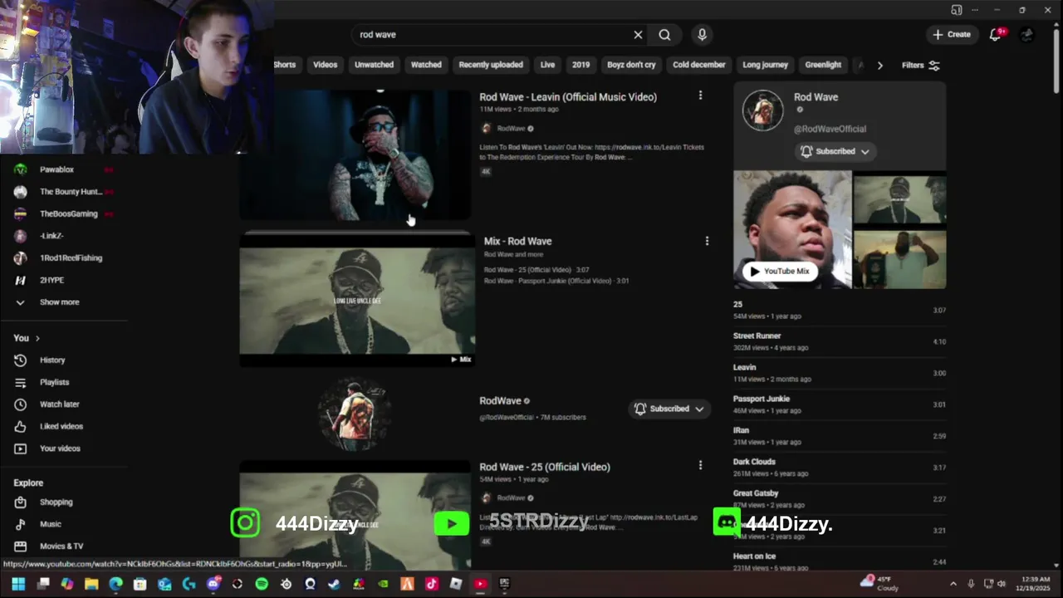Open Subscribed dropdown in the Rod Wave panel

(x=835, y=151)
